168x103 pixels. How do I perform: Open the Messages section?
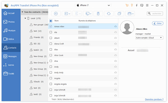tap(11, 56)
